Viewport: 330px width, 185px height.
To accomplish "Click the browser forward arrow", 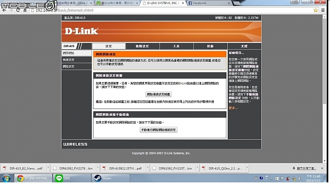I will 11,10.
